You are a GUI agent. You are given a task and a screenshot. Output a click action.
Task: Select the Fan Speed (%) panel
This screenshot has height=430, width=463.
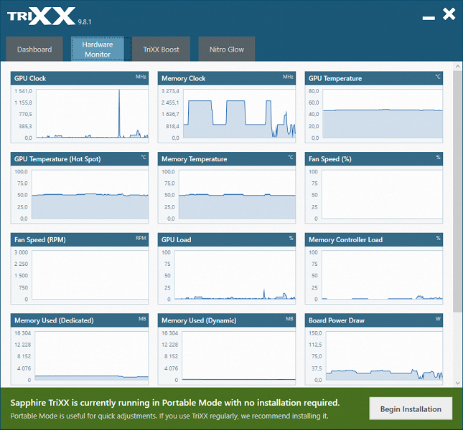(x=374, y=188)
